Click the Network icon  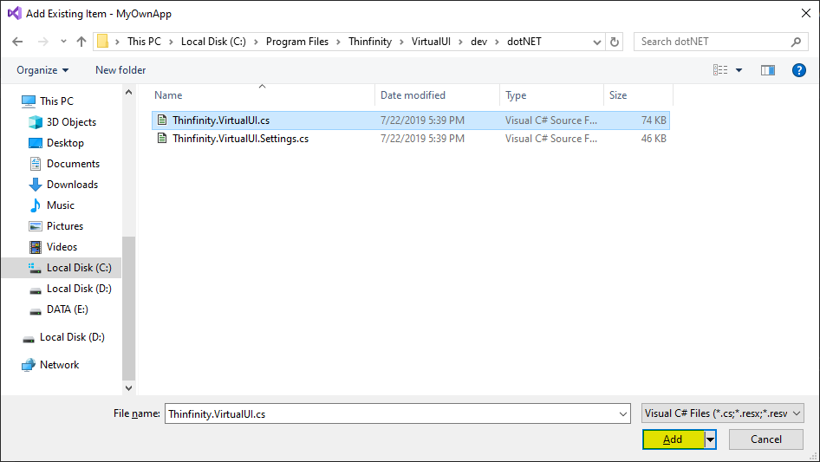(29, 365)
